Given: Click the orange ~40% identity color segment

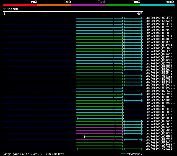Looking at the screenshot, I should point(54,5).
